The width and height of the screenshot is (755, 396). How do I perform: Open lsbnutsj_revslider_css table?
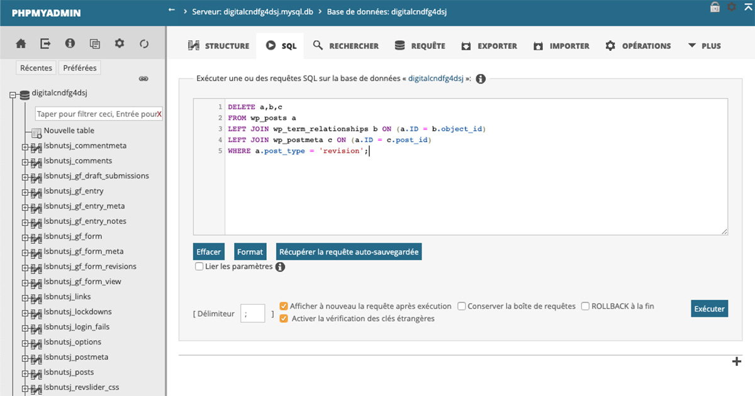click(x=81, y=387)
